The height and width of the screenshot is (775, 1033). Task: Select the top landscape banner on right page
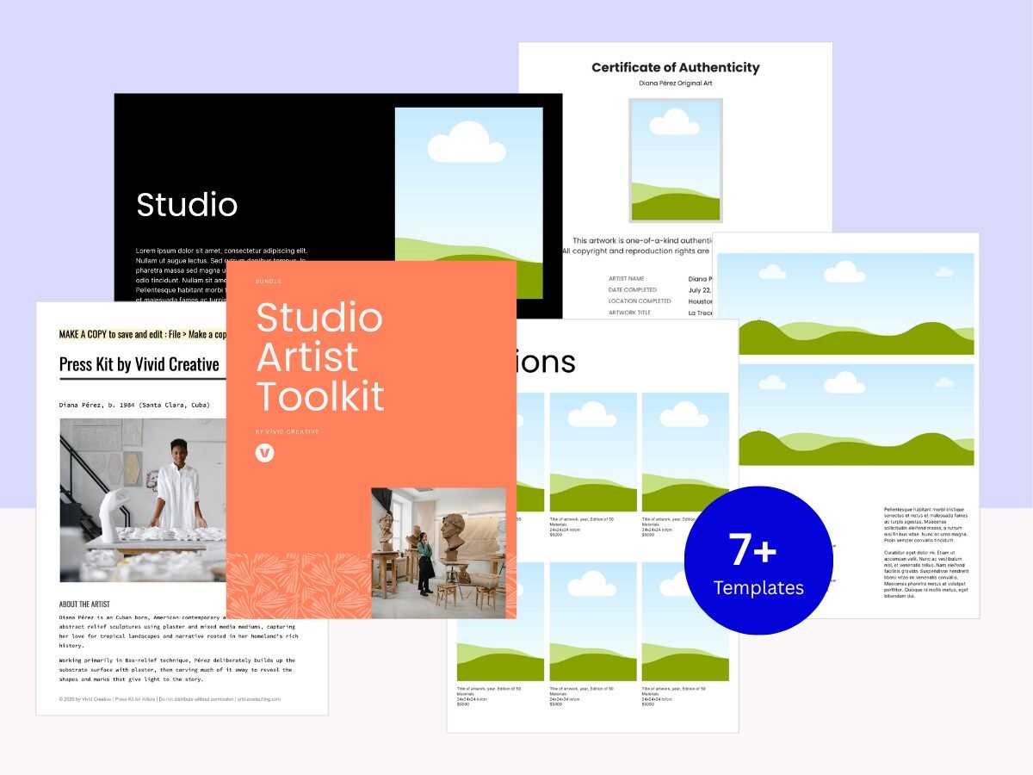pos(845,304)
